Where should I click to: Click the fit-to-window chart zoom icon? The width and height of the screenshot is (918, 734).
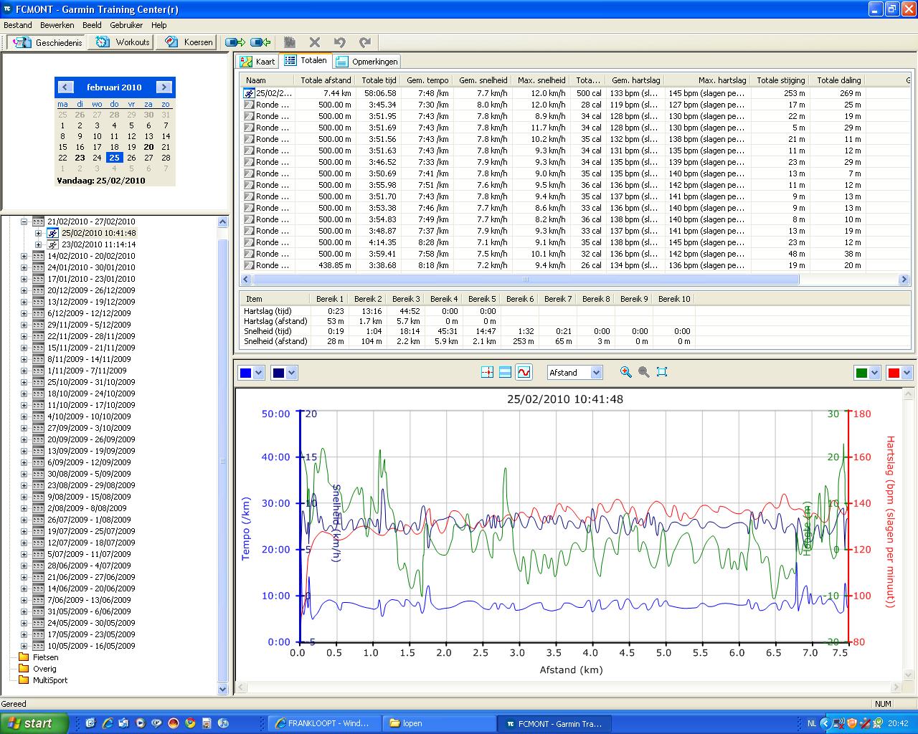pos(662,372)
